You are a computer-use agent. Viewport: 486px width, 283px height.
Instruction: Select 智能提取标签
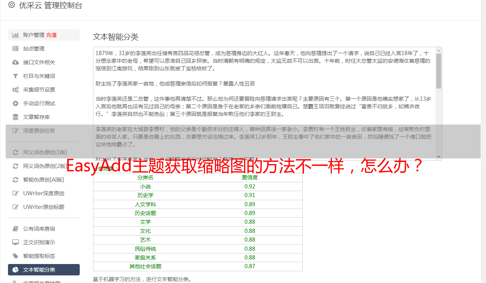44,256
